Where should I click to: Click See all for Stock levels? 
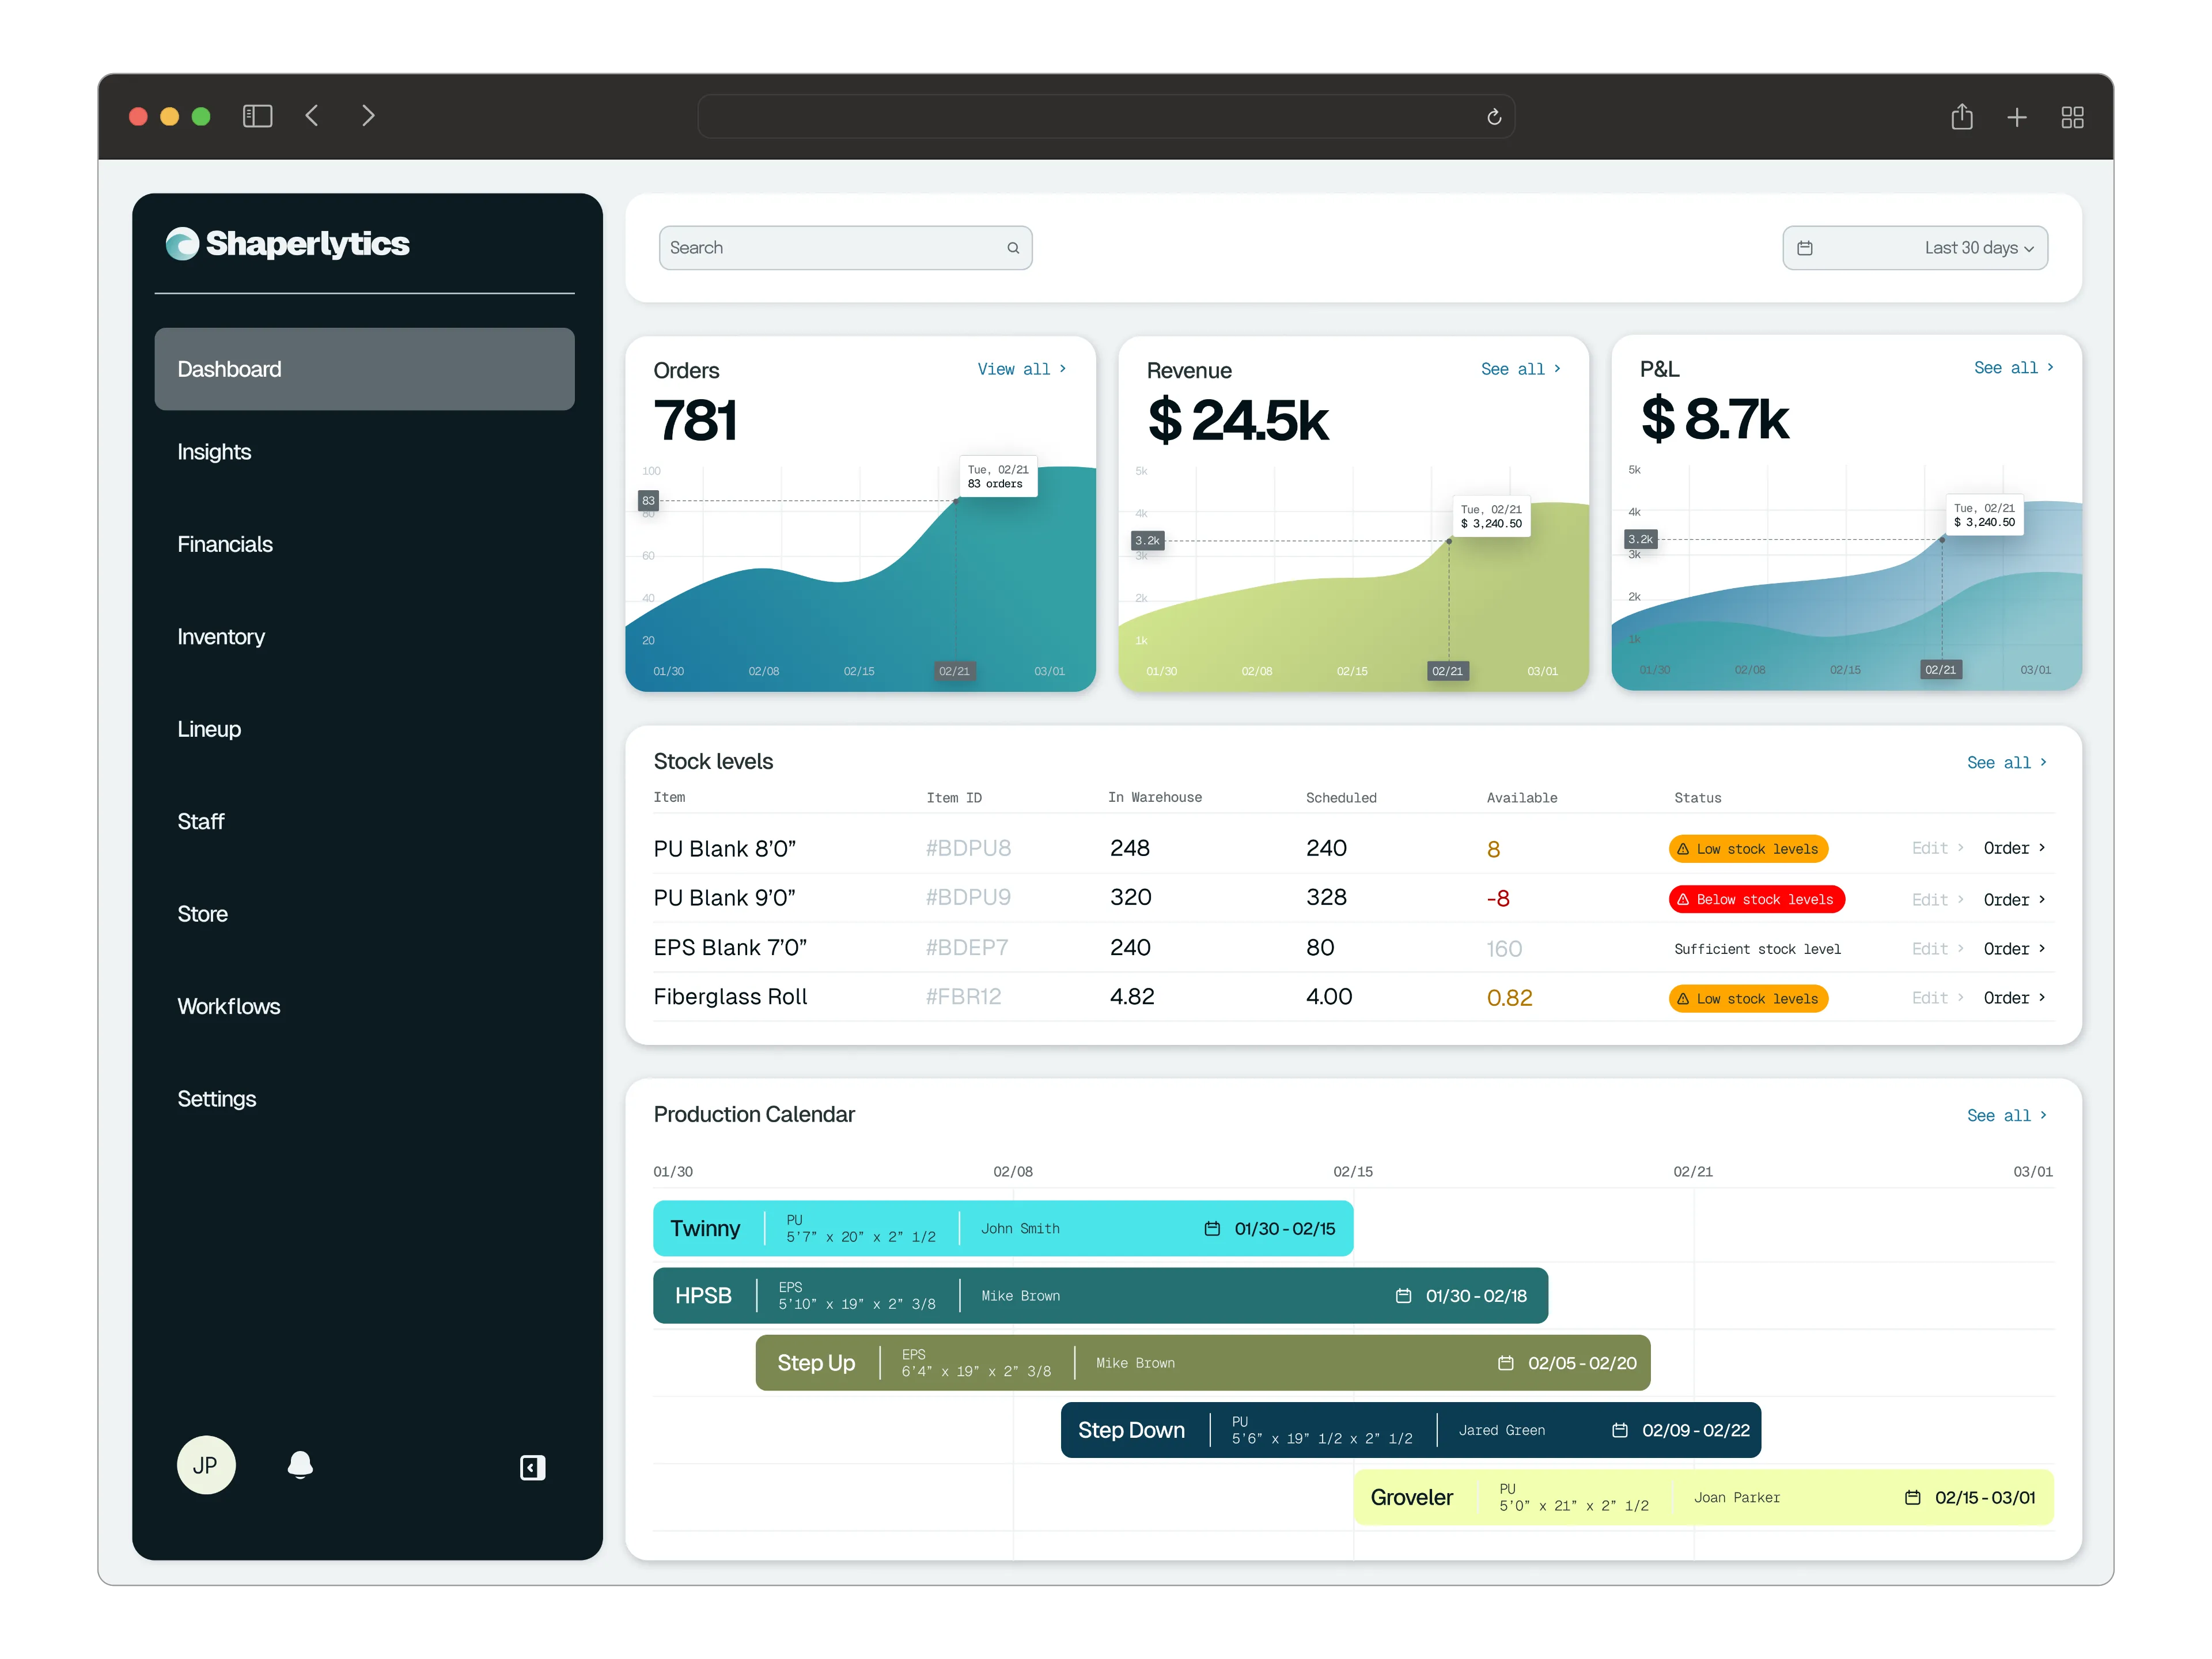click(x=2006, y=762)
